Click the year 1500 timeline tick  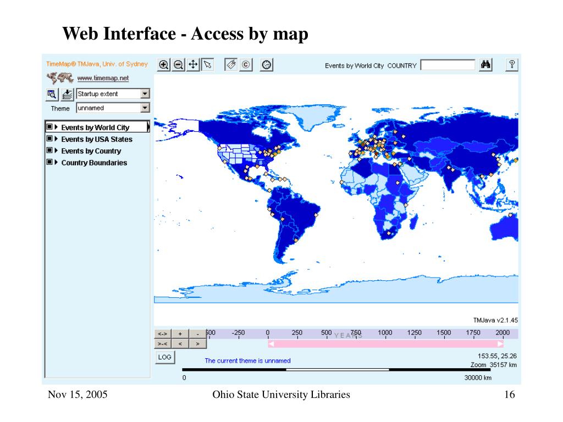click(444, 334)
